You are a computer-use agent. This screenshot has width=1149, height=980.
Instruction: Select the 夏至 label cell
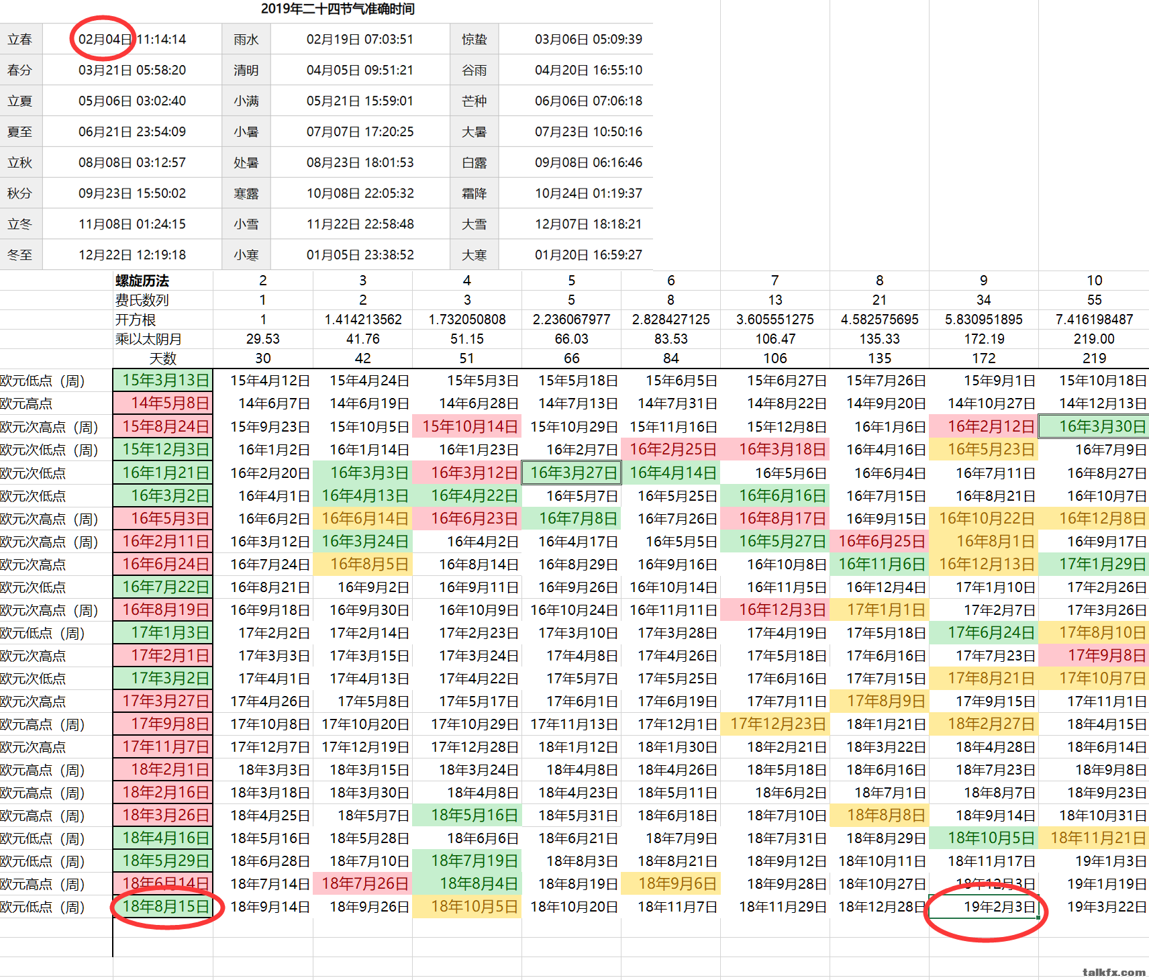coord(20,132)
